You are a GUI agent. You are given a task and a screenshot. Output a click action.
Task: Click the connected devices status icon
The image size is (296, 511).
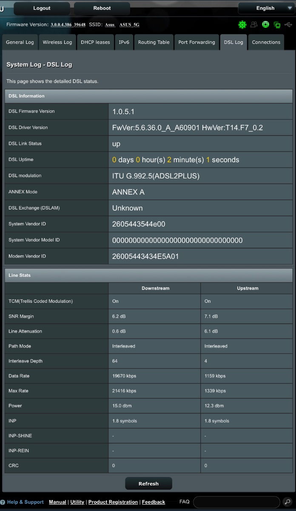(x=277, y=25)
